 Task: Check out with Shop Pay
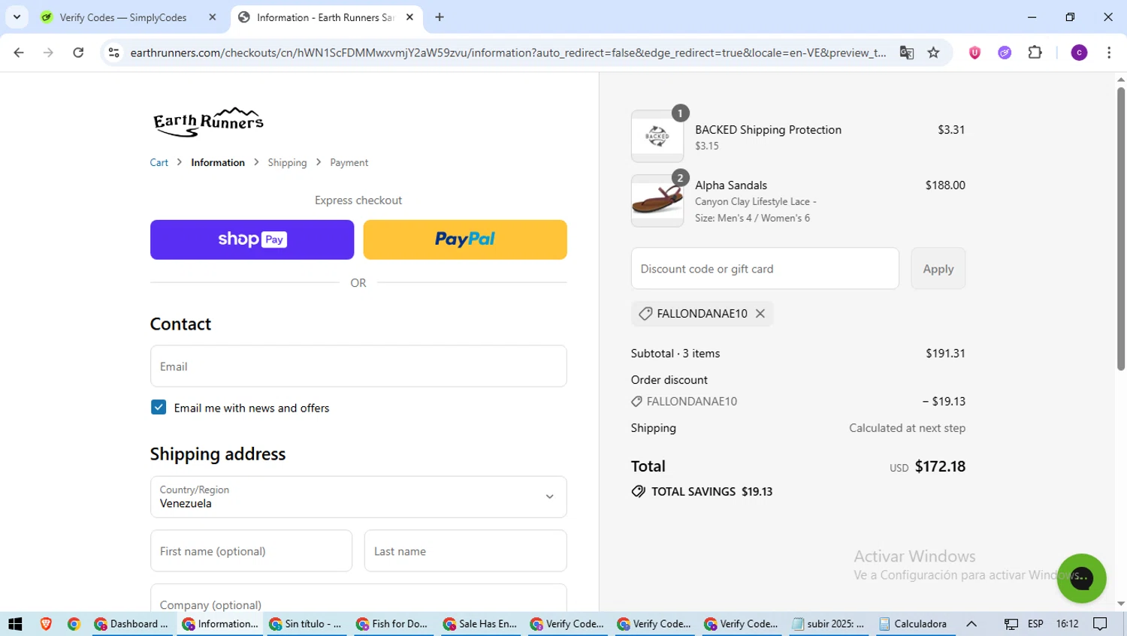pyautogui.click(x=252, y=240)
